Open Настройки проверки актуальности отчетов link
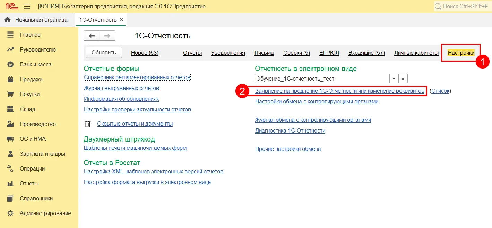The width and height of the screenshot is (492, 228). [137, 109]
